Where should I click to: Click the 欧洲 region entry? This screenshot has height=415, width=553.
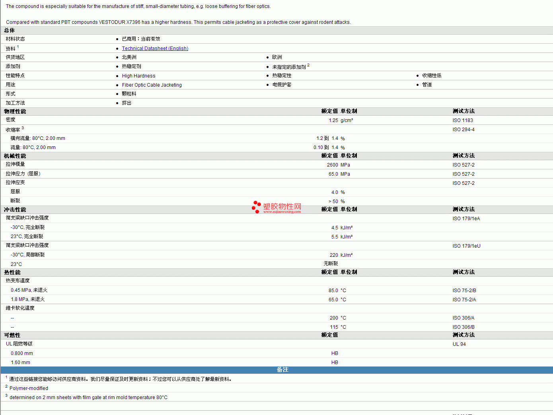277,57
